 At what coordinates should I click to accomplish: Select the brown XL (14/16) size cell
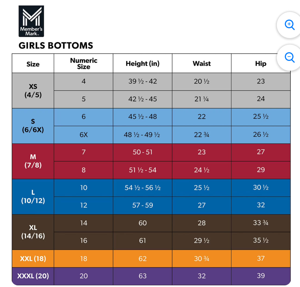pyautogui.click(x=33, y=232)
